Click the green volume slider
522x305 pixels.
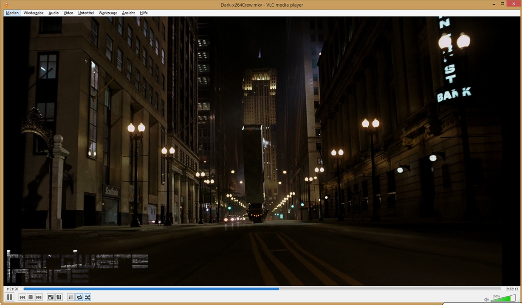(x=503, y=299)
